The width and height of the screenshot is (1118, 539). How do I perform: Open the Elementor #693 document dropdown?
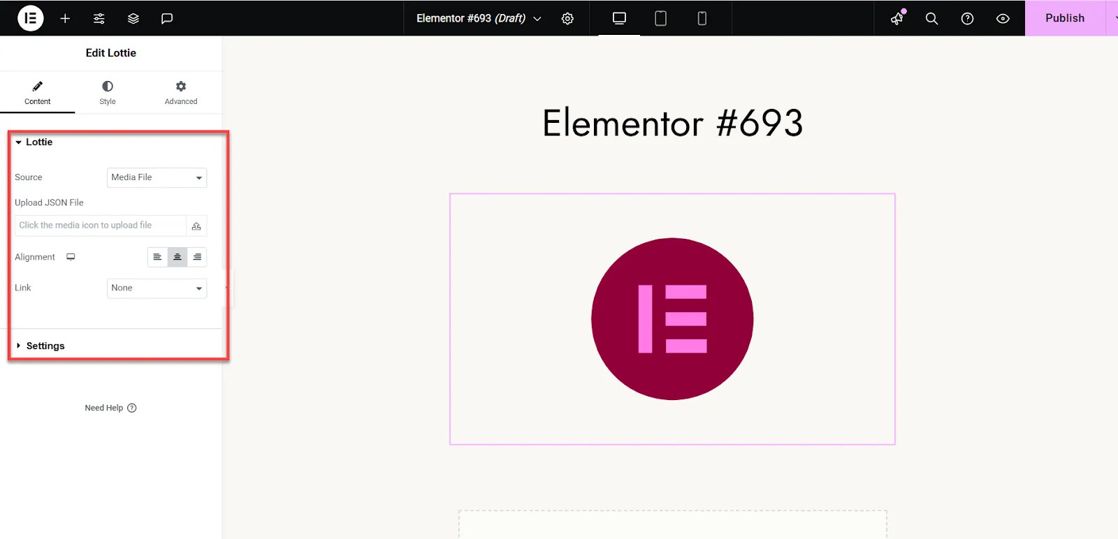[479, 18]
